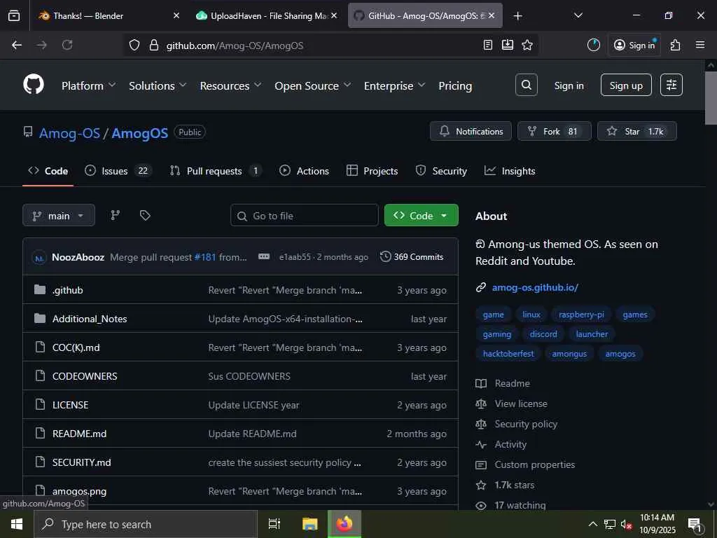Viewport: 717px width, 538px height.
Task: Show hidden tray icons chevron
Action: click(592, 524)
